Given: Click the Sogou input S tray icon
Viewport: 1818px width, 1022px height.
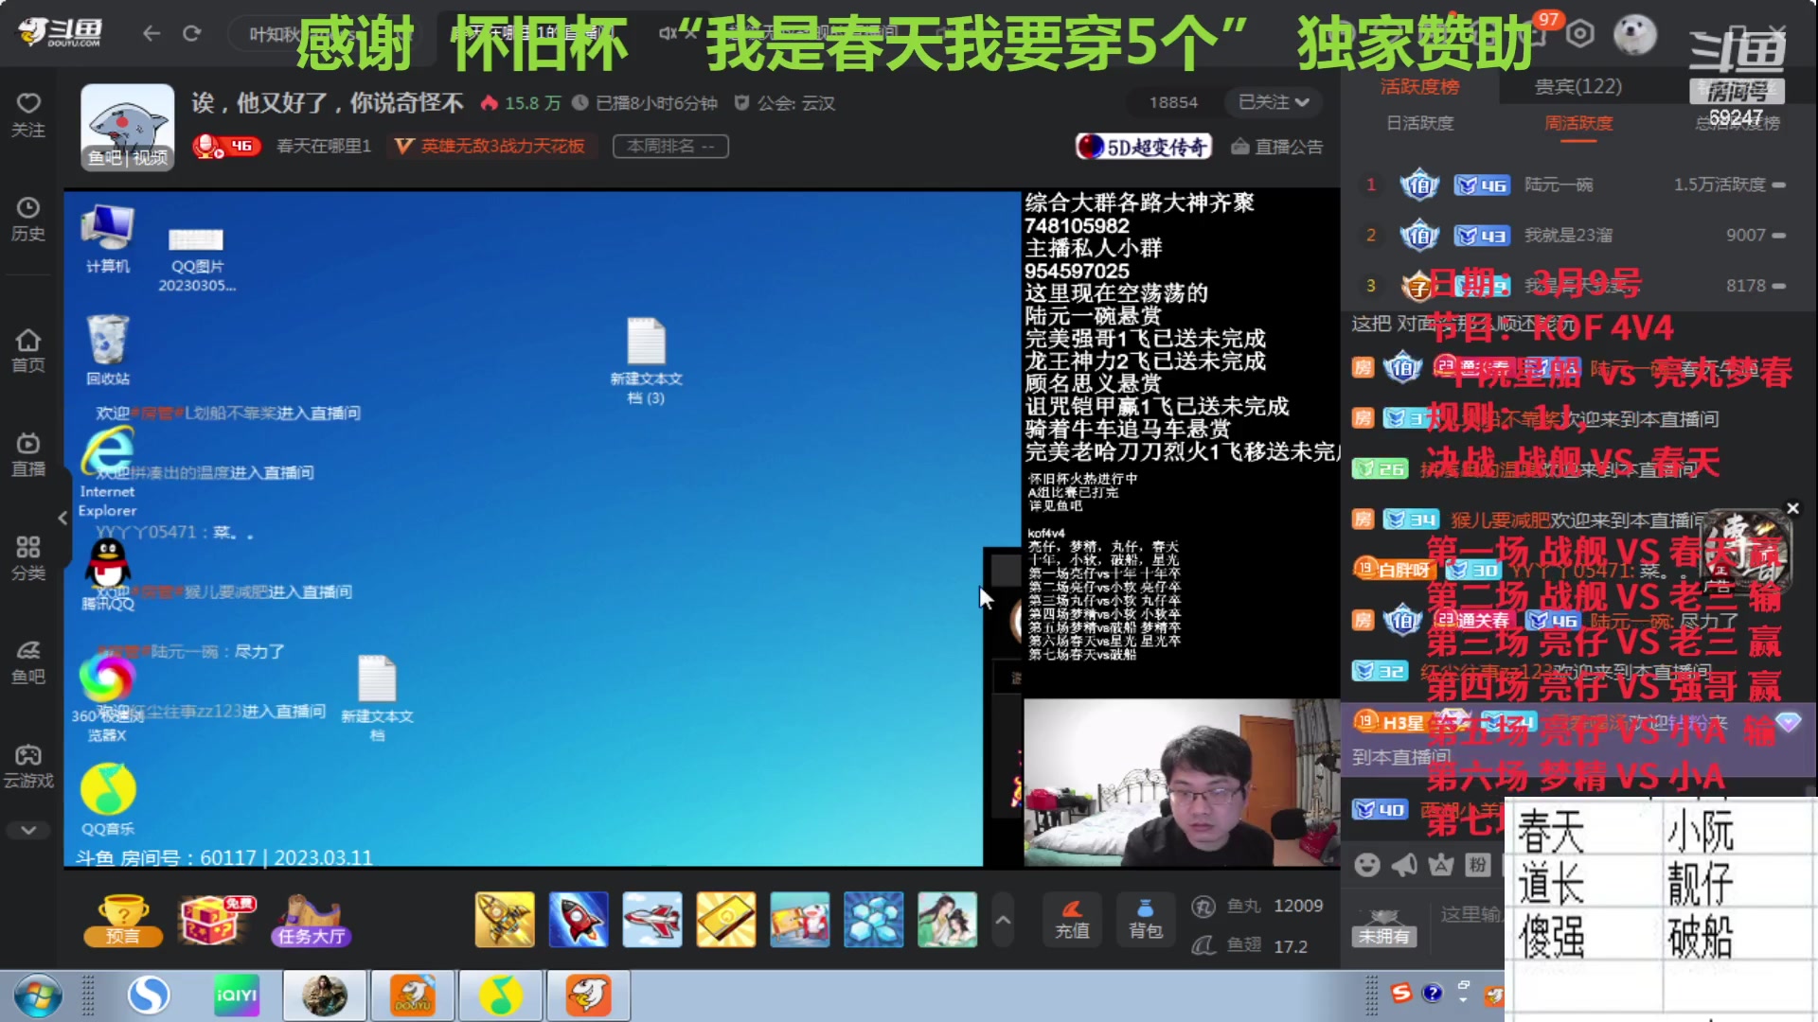Looking at the screenshot, I should pyautogui.click(x=1401, y=993).
